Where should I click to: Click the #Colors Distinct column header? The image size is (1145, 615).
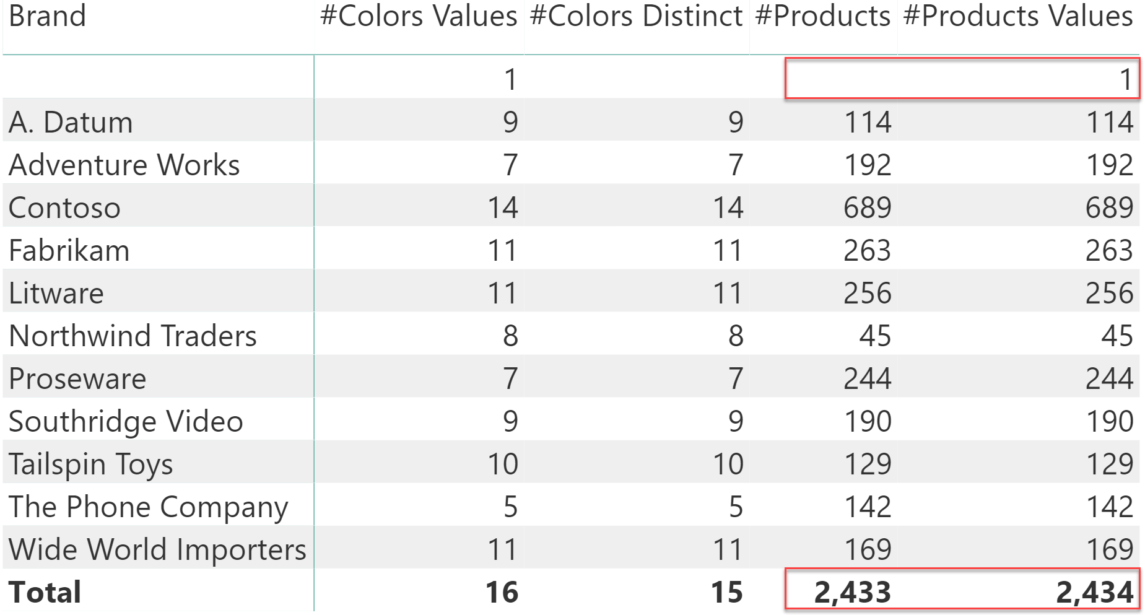[636, 16]
